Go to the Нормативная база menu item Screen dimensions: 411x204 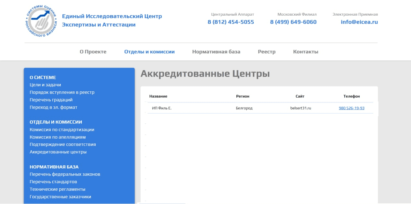(216, 52)
